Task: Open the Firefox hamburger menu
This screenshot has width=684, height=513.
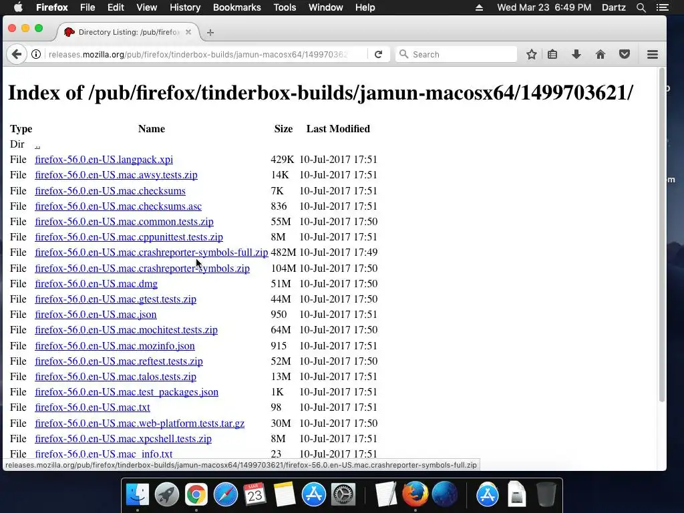Action: pyautogui.click(x=653, y=54)
